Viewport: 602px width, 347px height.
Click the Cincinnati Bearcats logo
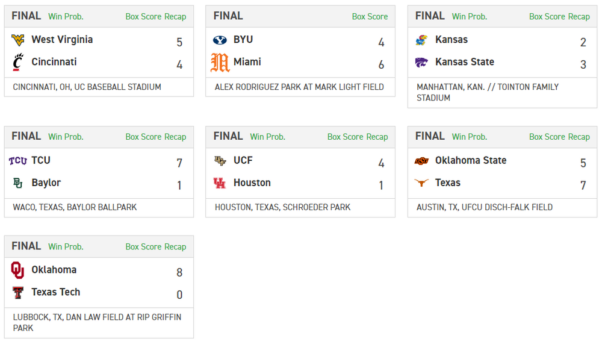[18, 62]
